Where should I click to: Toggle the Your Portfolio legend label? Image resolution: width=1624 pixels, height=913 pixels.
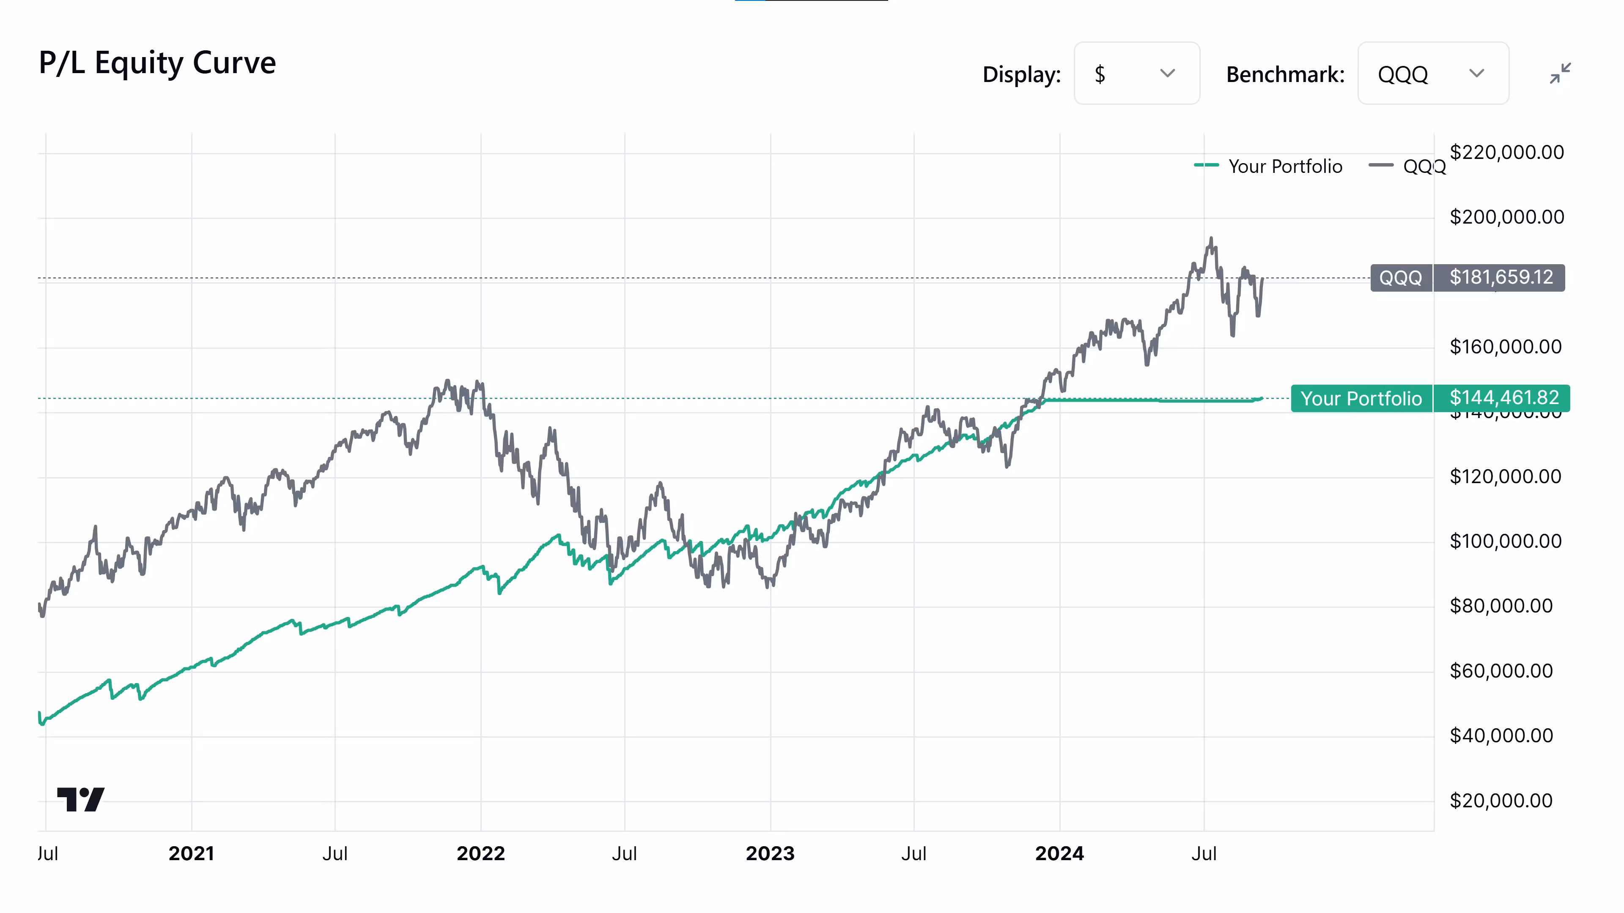coord(1285,167)
